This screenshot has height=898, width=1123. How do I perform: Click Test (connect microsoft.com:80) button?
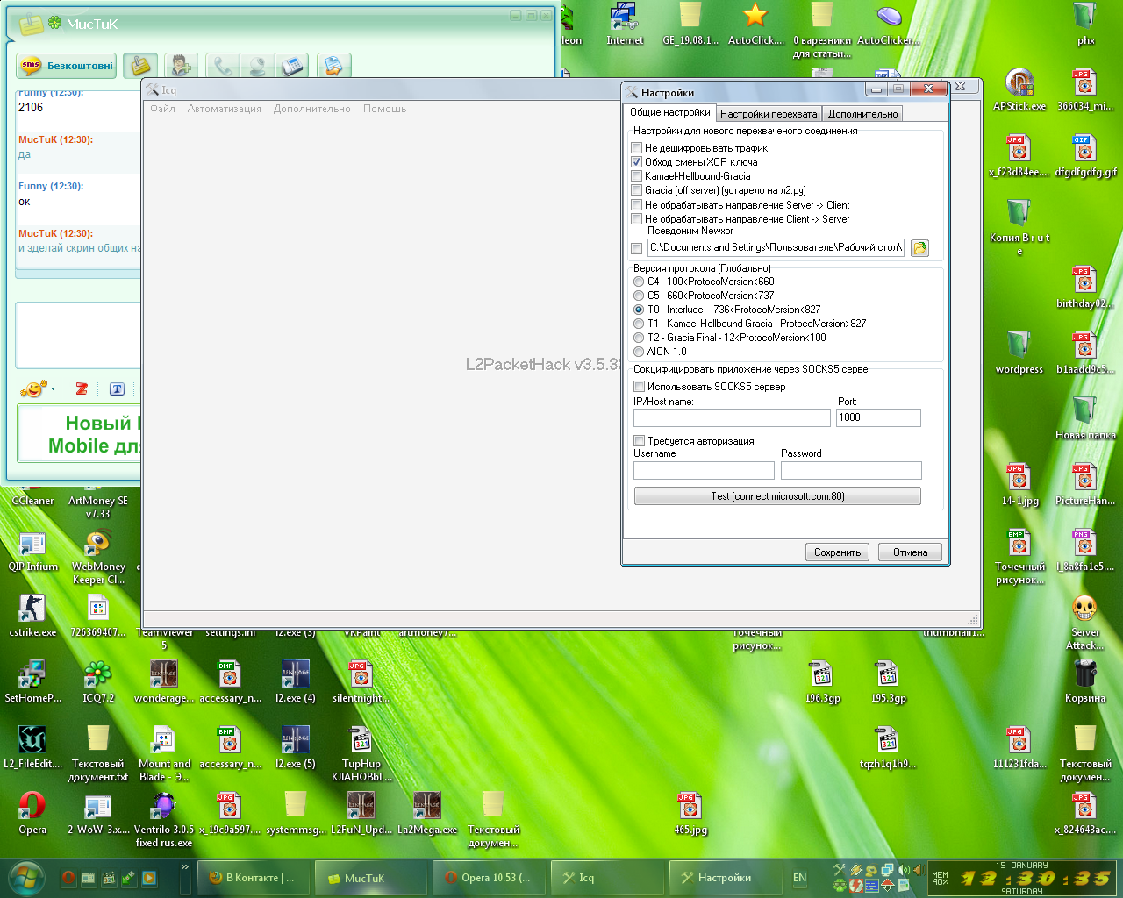(777, 496)
